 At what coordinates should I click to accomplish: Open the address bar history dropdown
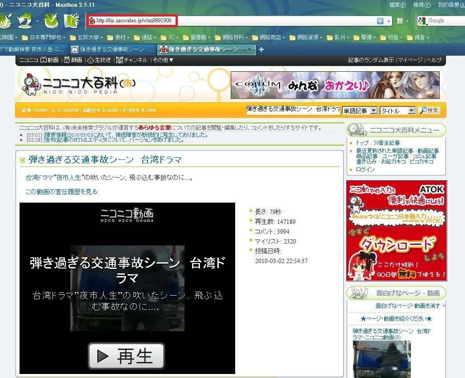(x=388, y=21)
